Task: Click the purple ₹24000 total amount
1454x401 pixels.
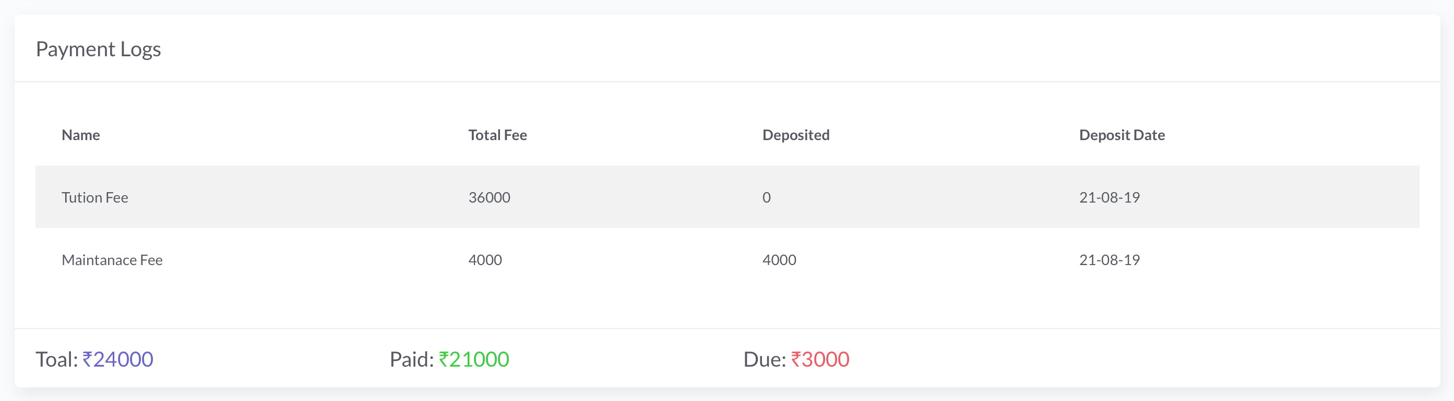Action: pos(118,359)
